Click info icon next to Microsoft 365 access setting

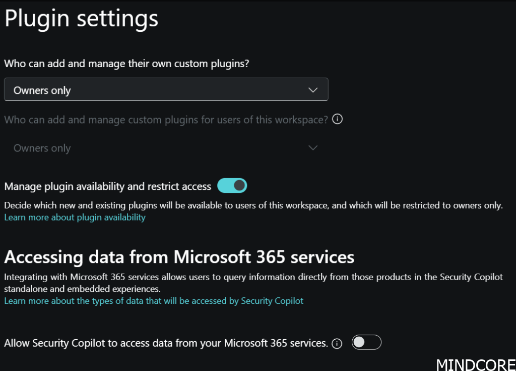pos(337,344)
